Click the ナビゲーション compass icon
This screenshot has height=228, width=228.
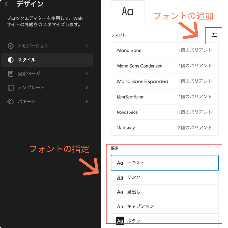pyautogui.click(x=11, y=46)
